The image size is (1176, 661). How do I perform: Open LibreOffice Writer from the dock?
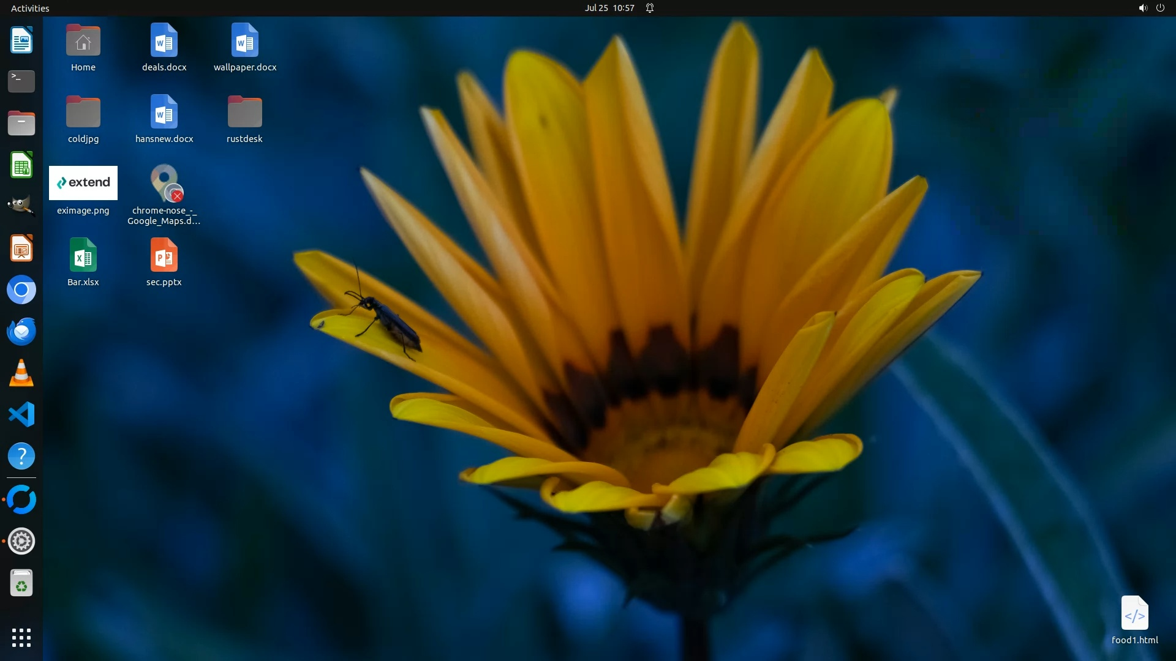pos(21,40)
